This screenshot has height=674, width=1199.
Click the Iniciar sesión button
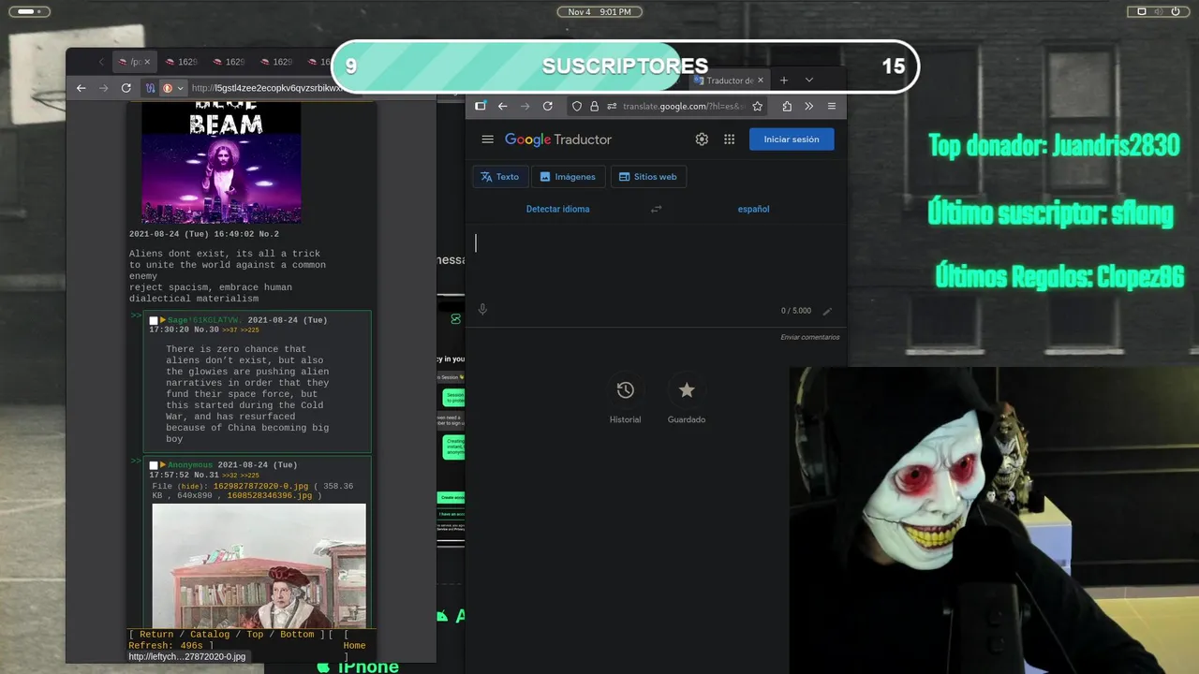pyautogui.click(x=792, y=139)
